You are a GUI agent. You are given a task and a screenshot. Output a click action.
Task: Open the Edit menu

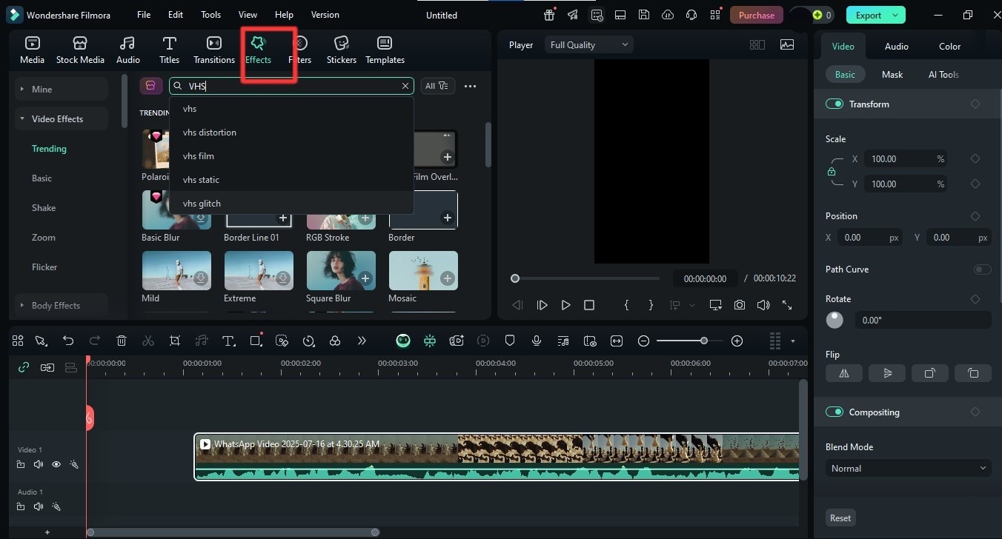[x=176, y=15]
